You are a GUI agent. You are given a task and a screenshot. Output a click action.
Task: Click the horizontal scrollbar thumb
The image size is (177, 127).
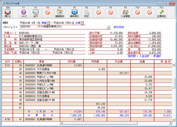[x=100, y=123]
